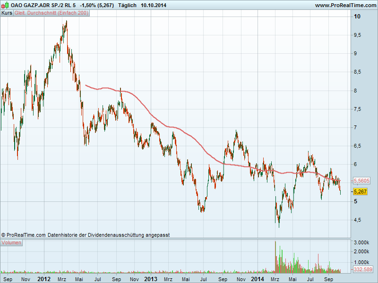
Task: Click the date 10.10.2014 in header
Action: tap(154, 5)
